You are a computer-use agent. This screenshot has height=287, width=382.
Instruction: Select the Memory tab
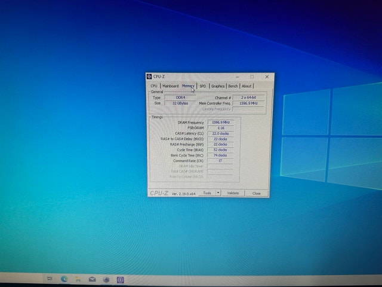188,86
